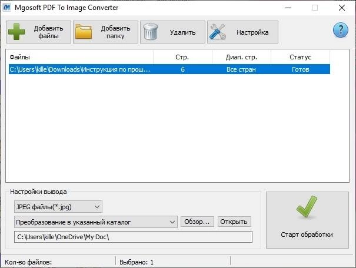Expand 'Преобразование в указанный каталог' dropdown

point(95,222)
